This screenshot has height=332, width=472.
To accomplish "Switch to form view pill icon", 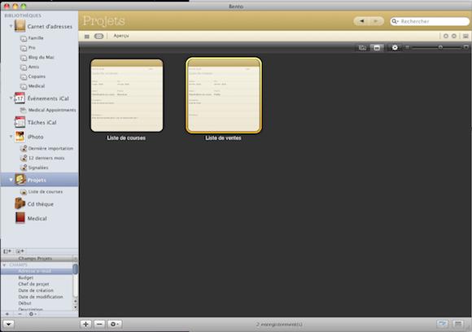I will click(98, 36).
